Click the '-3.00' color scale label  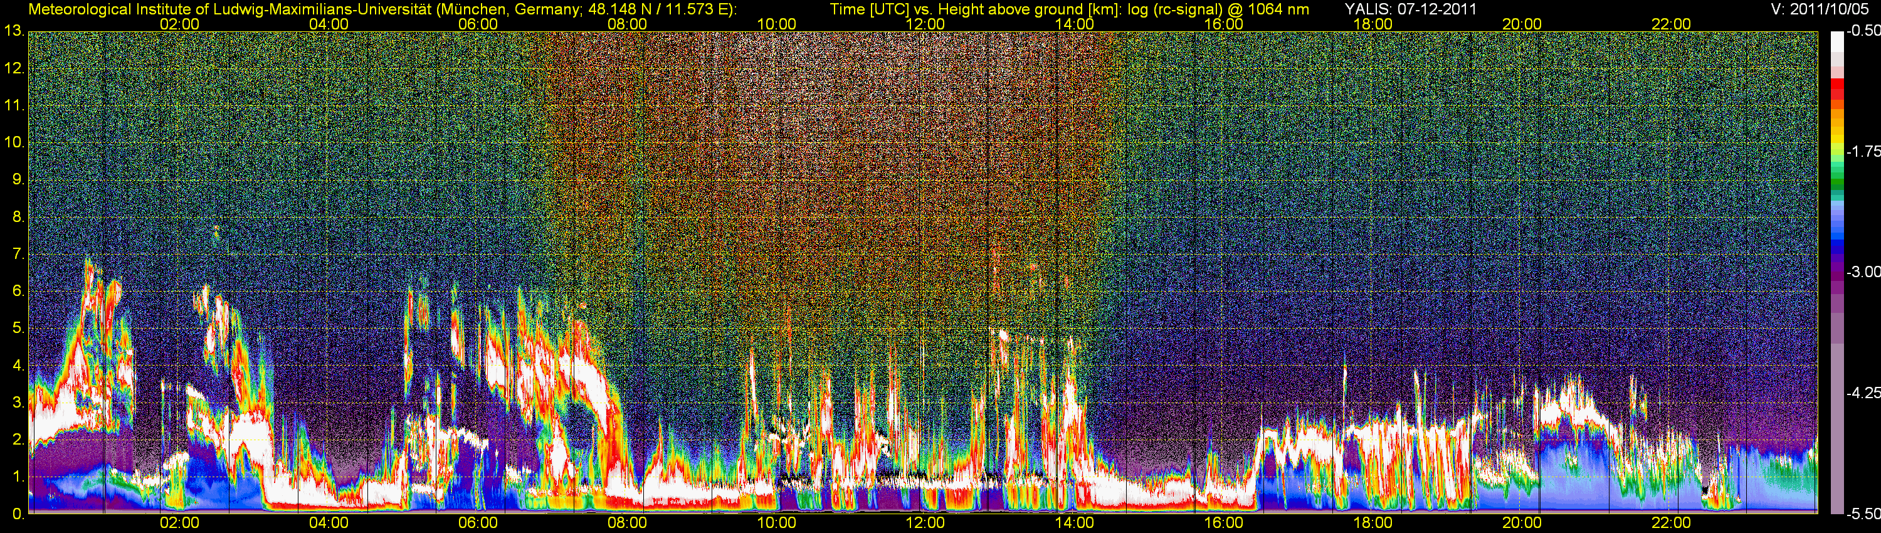(1863, 272)
